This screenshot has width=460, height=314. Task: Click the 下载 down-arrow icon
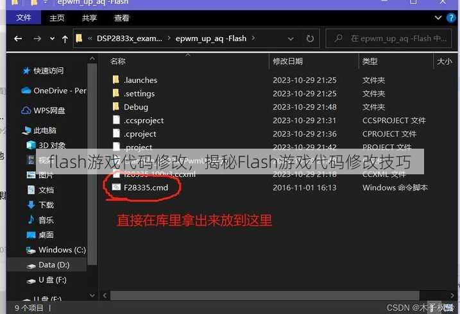pyautogui.click(x=31, y=205)
